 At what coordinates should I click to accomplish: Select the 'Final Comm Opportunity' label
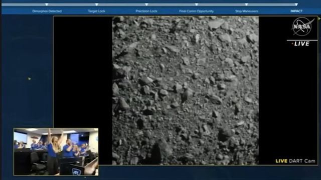[196, 11]
